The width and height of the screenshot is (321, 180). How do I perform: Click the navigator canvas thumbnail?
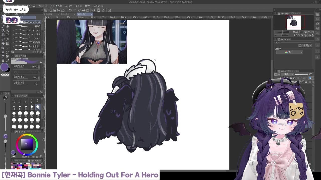pos(294,22)
